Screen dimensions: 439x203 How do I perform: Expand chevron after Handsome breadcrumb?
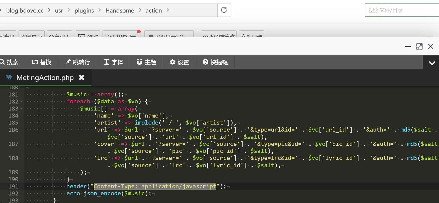[x=140, y=10]
